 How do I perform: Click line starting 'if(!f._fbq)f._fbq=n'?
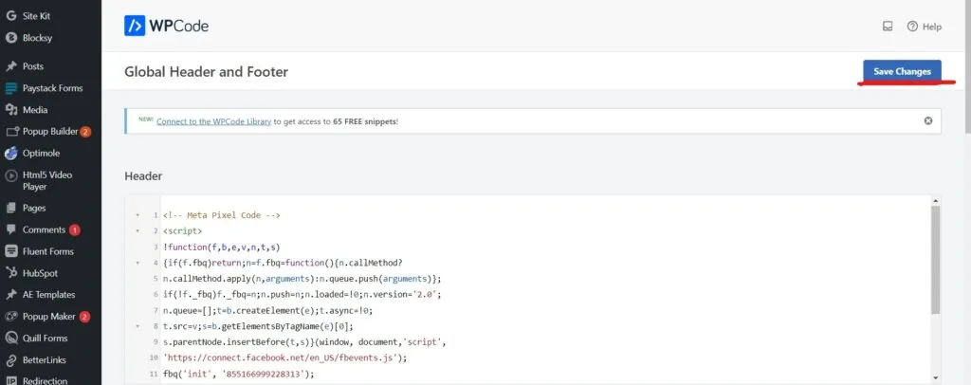tap(302, 294)
